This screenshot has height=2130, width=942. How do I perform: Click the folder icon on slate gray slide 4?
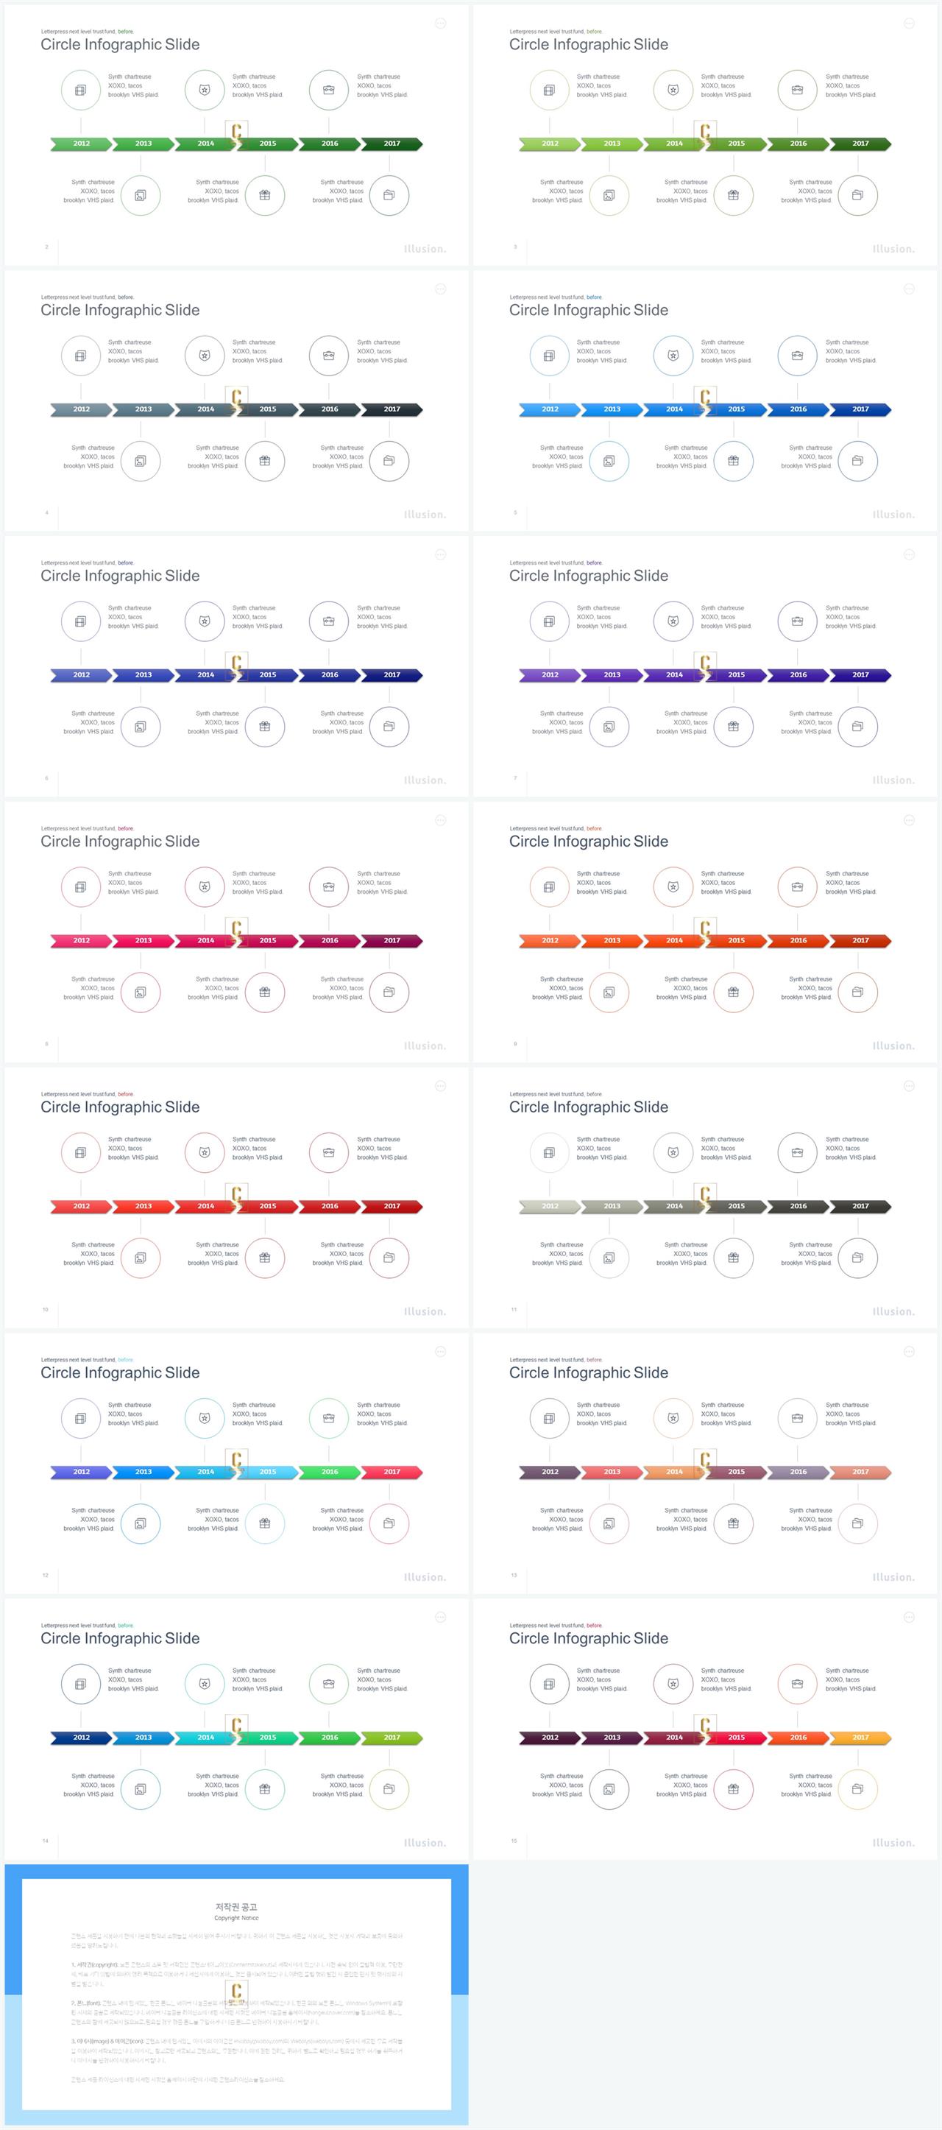(389, 461)
